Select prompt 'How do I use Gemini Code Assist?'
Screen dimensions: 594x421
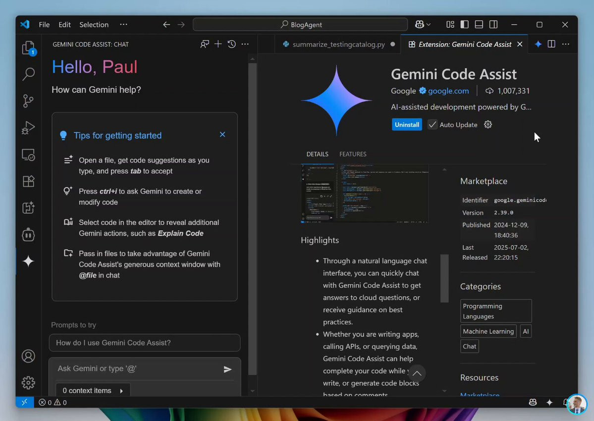145,343
